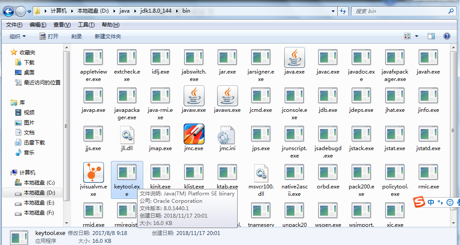The width and height of the screenshot is (460, 245).
Task: Open the 帮助(H) menu
Action: coord(111,25)
